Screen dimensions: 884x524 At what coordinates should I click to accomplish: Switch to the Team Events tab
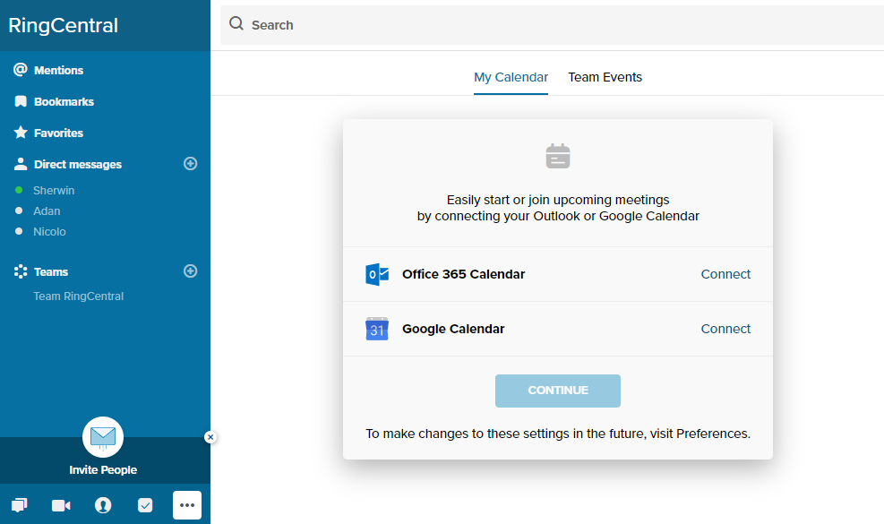point(605,77)
